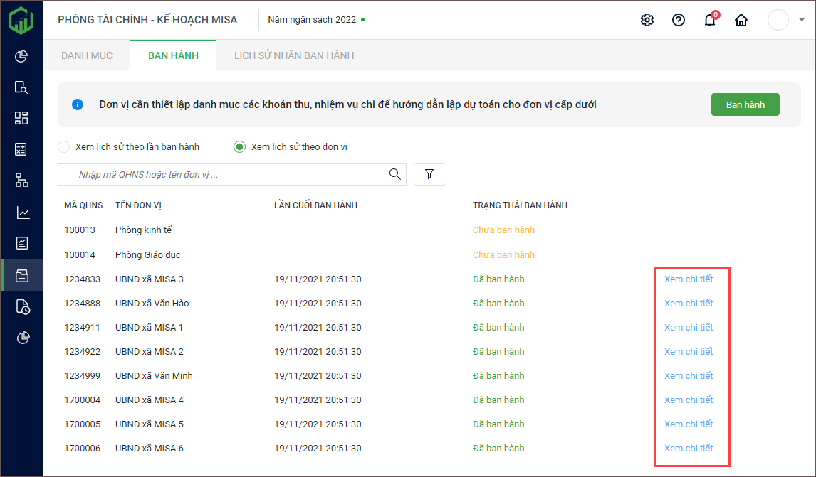Open the document clock history sidebar icon

point(22,306)
